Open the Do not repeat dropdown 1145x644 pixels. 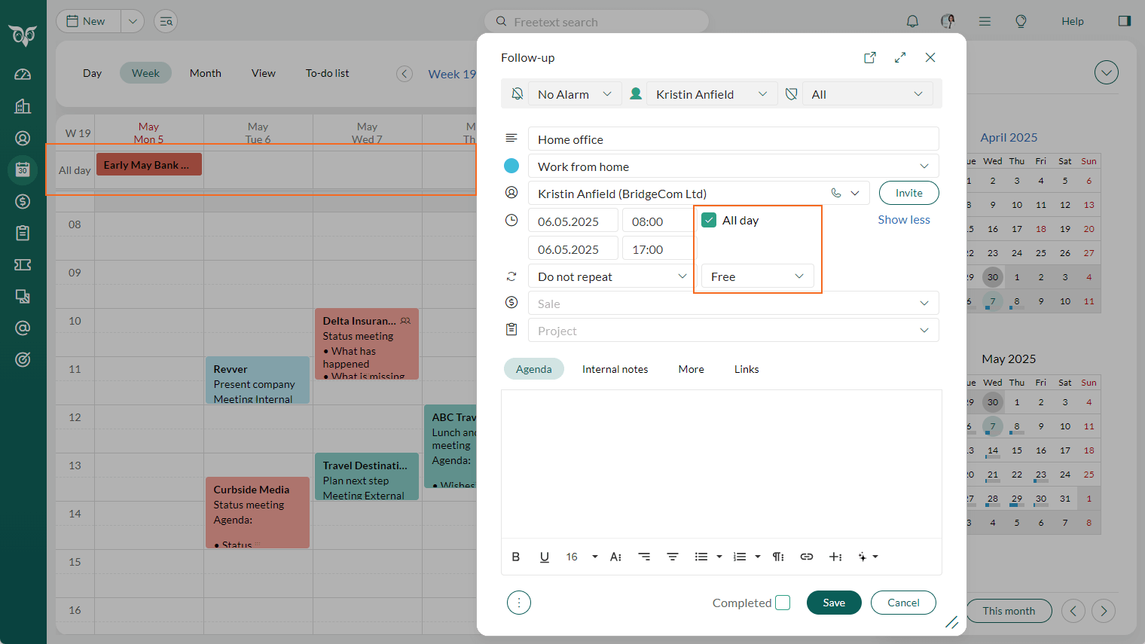tap(609, 276)
